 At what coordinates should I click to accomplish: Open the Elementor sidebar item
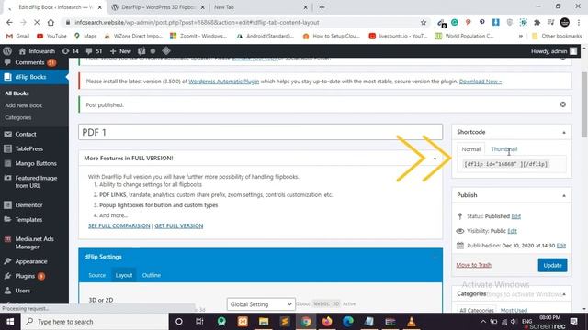(x=28, y=205)
